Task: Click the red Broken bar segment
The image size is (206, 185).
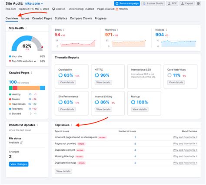Action: (15, 88)
